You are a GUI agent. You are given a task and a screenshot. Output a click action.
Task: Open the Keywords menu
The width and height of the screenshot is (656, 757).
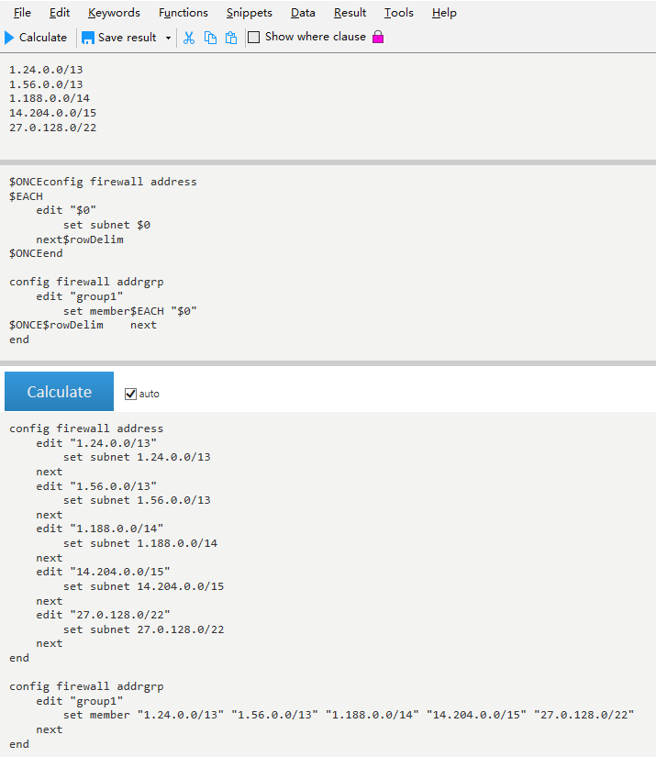pyautogui.click(x=114, y=13)
